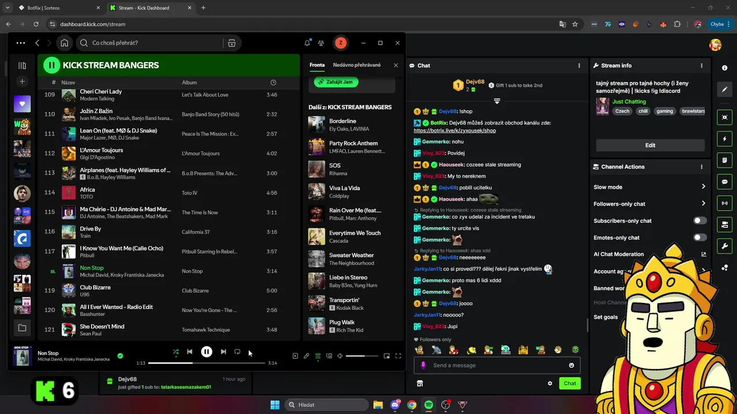Click lightning bolt icon in Kick right rail
Image resolution: width=737 pixels, height=414 pixels.
(724, 139)
